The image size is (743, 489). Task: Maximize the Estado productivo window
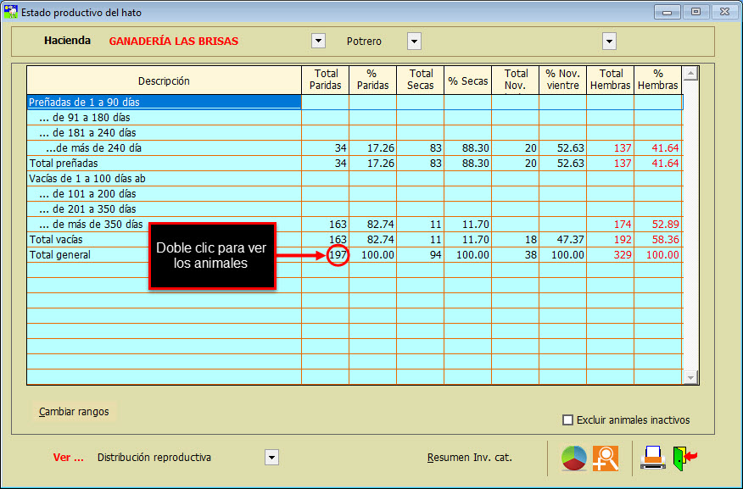[x=696, y=12]
